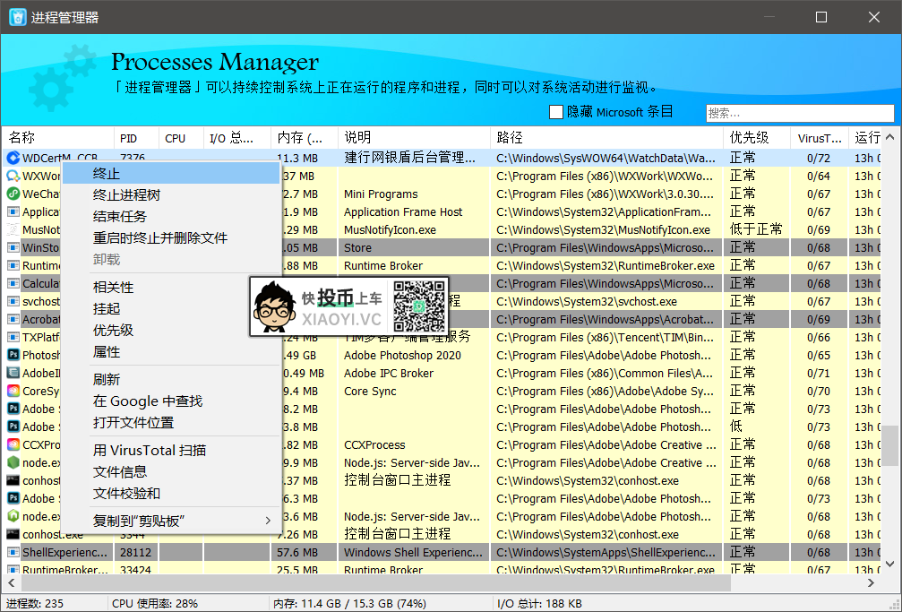Choose 在 Google 中查找 menu entry

point(171,401)
